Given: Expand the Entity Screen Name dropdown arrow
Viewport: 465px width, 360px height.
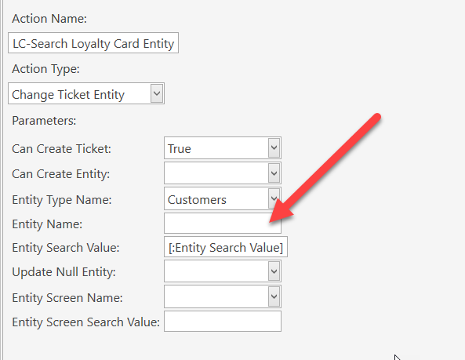Looking at the screenshot, I should (x=274, y=296).
